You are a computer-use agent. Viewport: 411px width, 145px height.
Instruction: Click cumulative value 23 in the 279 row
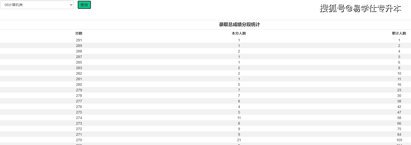pyautogui.click(x=399, y=90)
